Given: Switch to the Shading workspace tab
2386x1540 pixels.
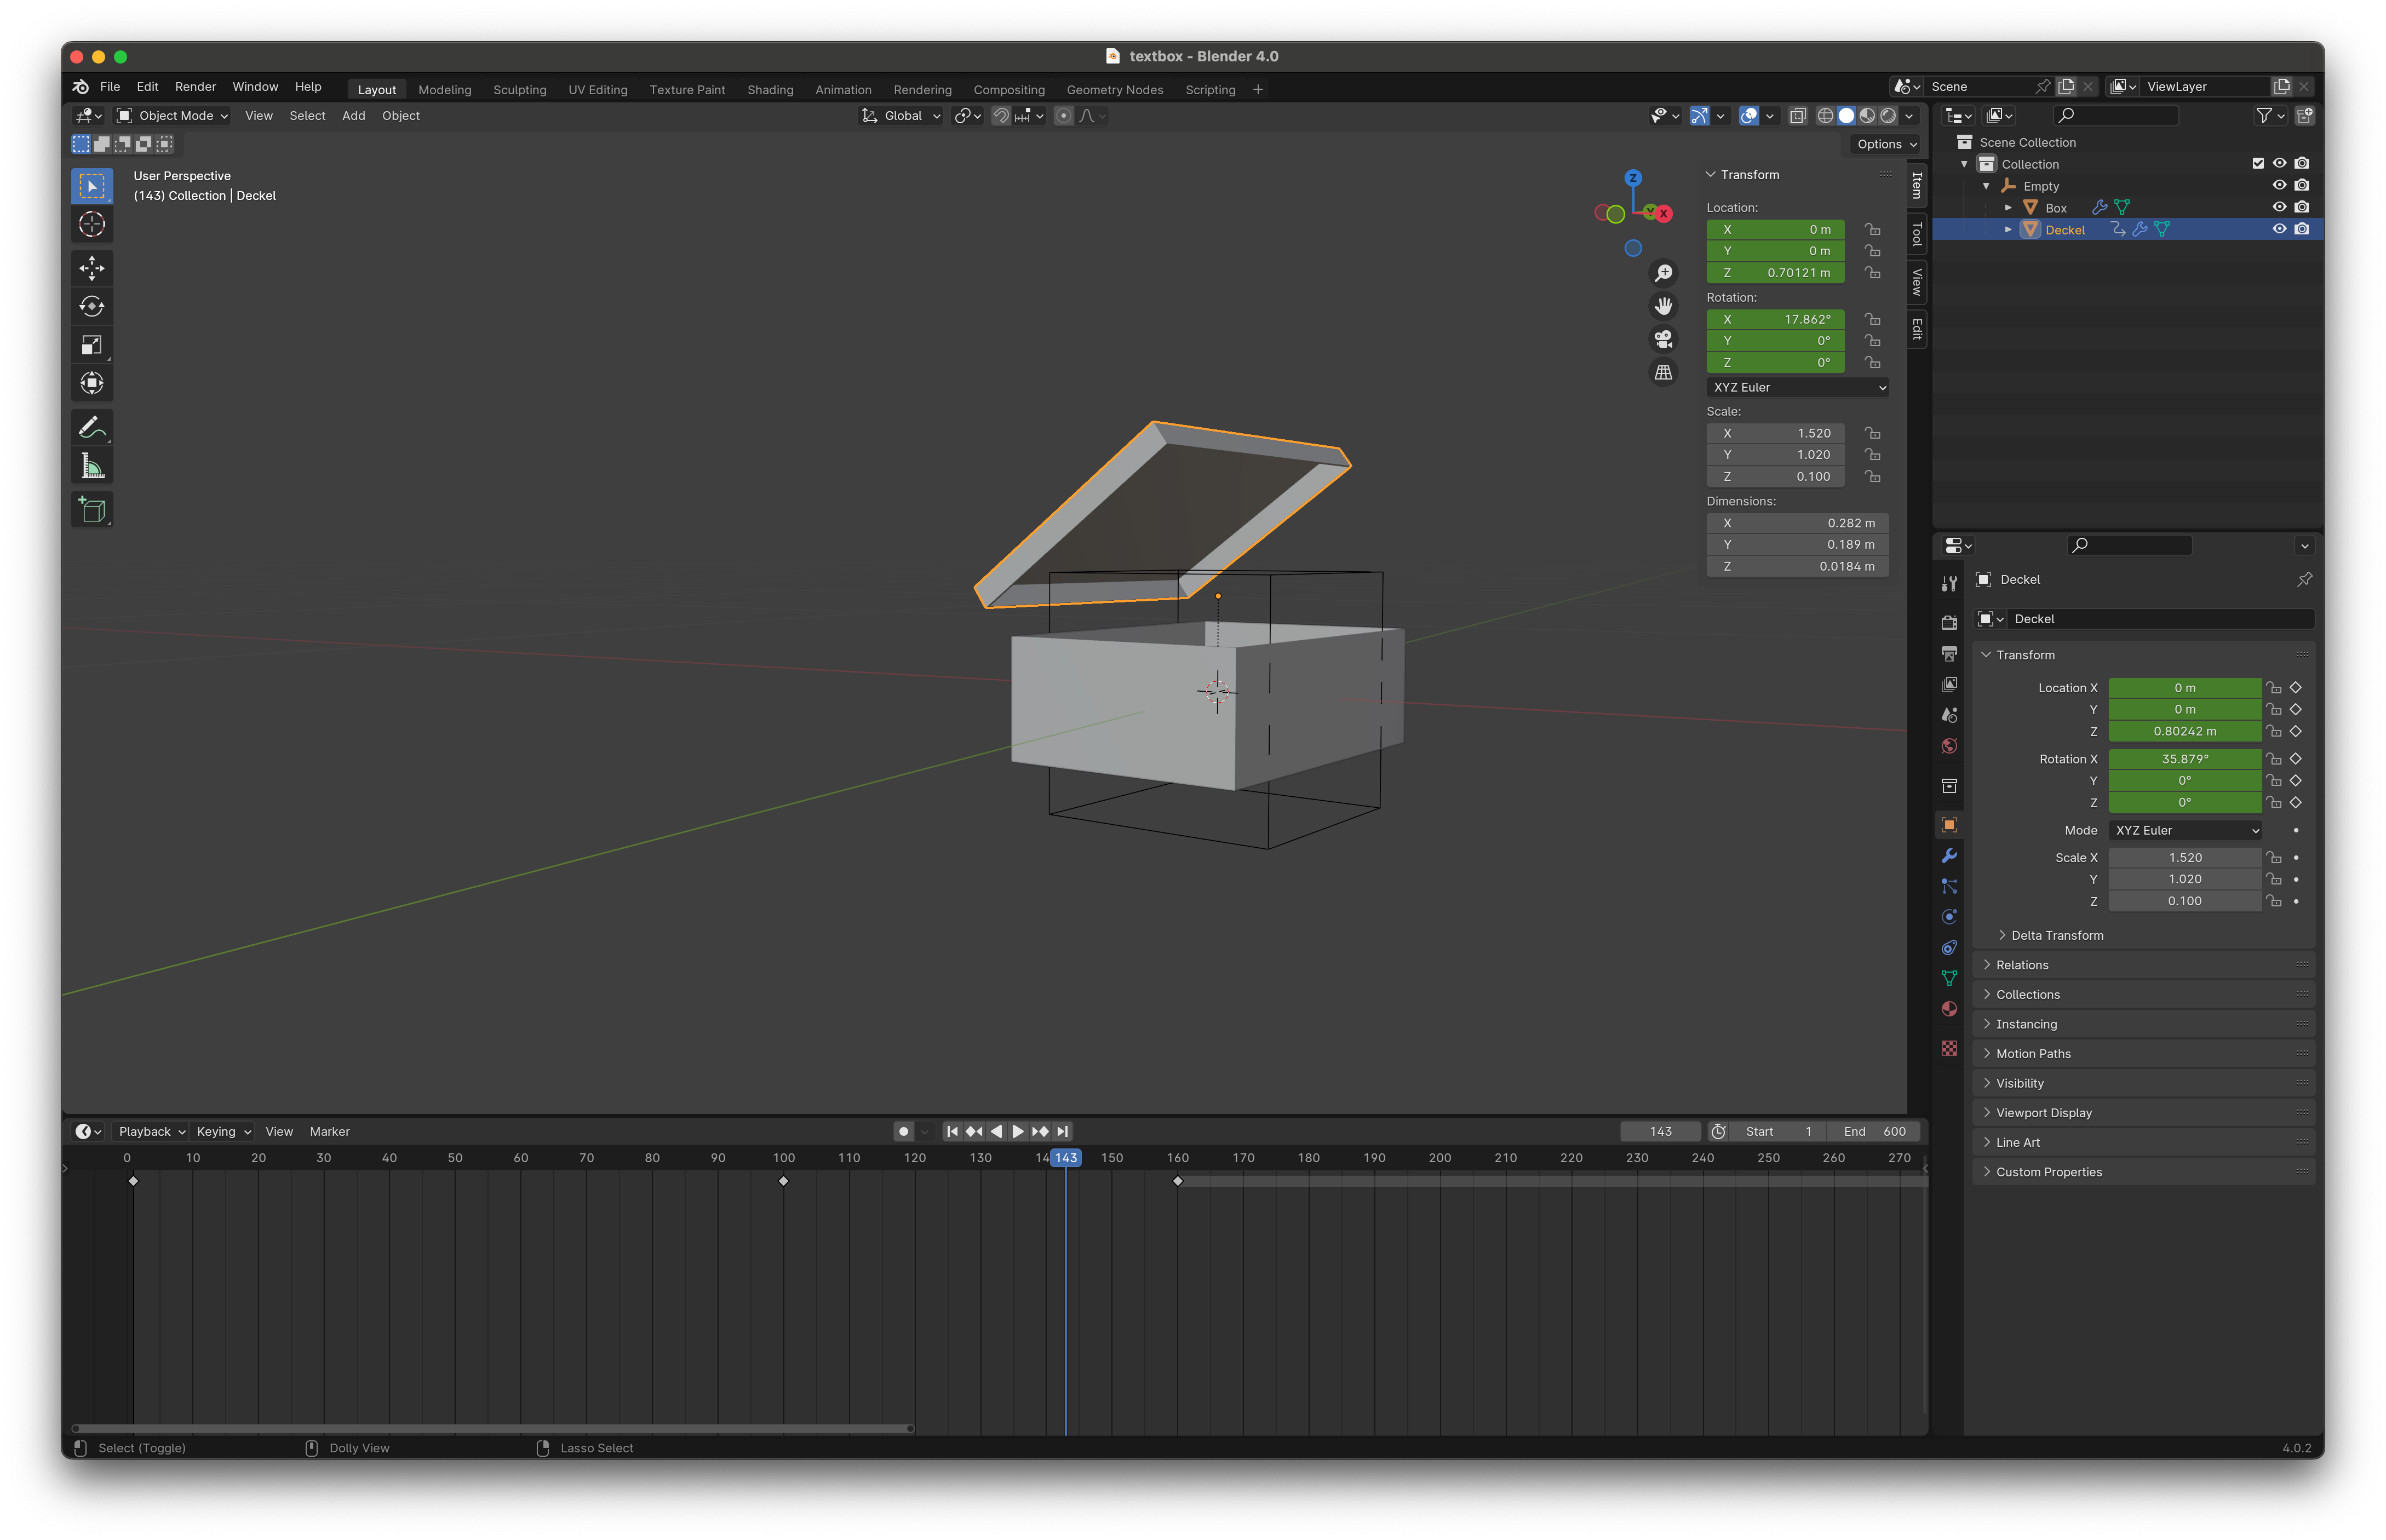Looking at the screenshot, I should (x=769, y=89).
